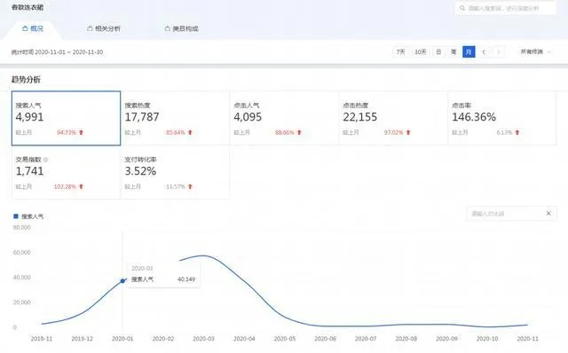The height and width of the screenshot is (353, 568).
Task: Click the red up arrow beside 88.66%
Action: click(x=299, y=132)
